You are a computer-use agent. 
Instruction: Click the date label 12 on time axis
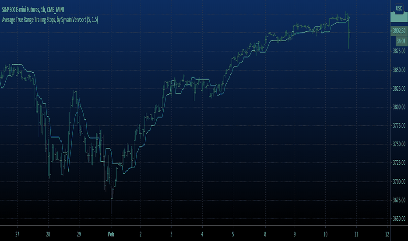pos(387,234)
